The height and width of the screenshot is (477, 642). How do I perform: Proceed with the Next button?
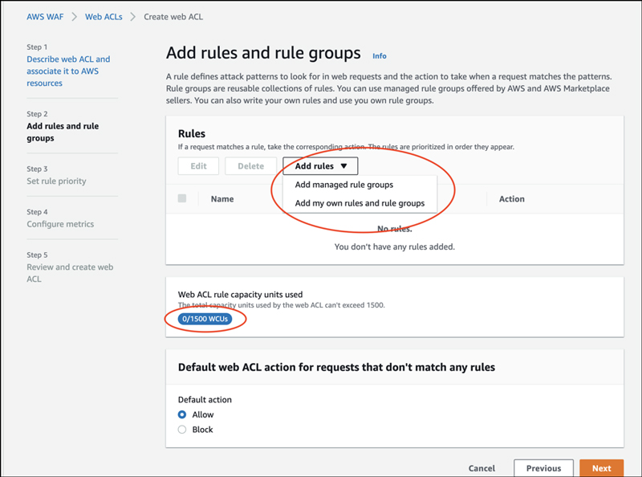pyautogui.click(x=601, y=468)
